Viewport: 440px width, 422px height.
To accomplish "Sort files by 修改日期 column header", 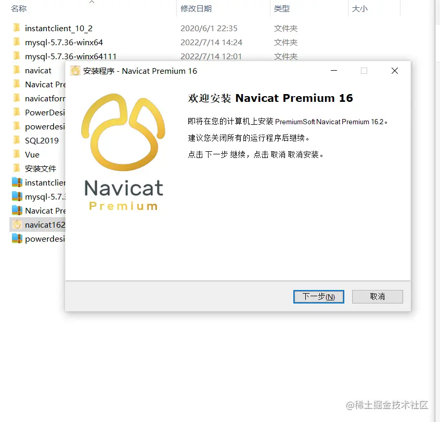I will point(196,9).
